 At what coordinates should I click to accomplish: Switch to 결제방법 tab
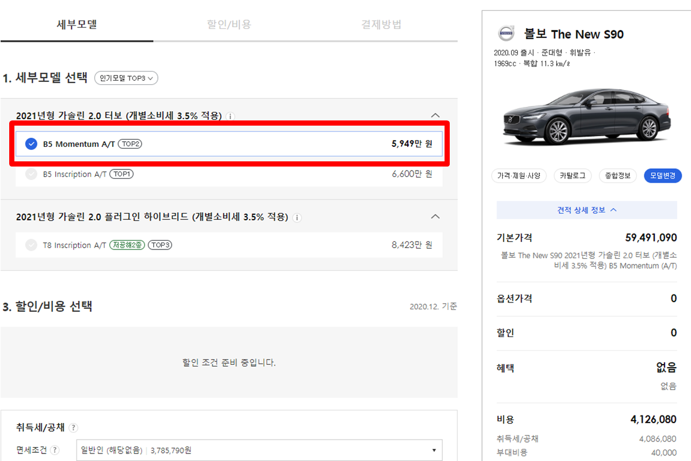pyautogui.click(x=381, y=25)
